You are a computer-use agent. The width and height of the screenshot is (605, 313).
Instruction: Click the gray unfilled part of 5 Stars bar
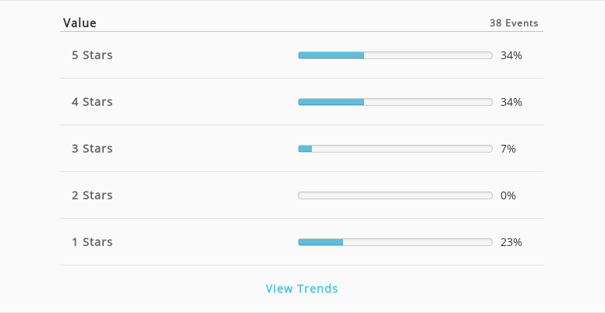[428, 55]
